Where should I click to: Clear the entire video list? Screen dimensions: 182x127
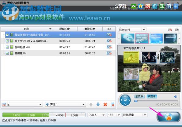click(112, 104)
